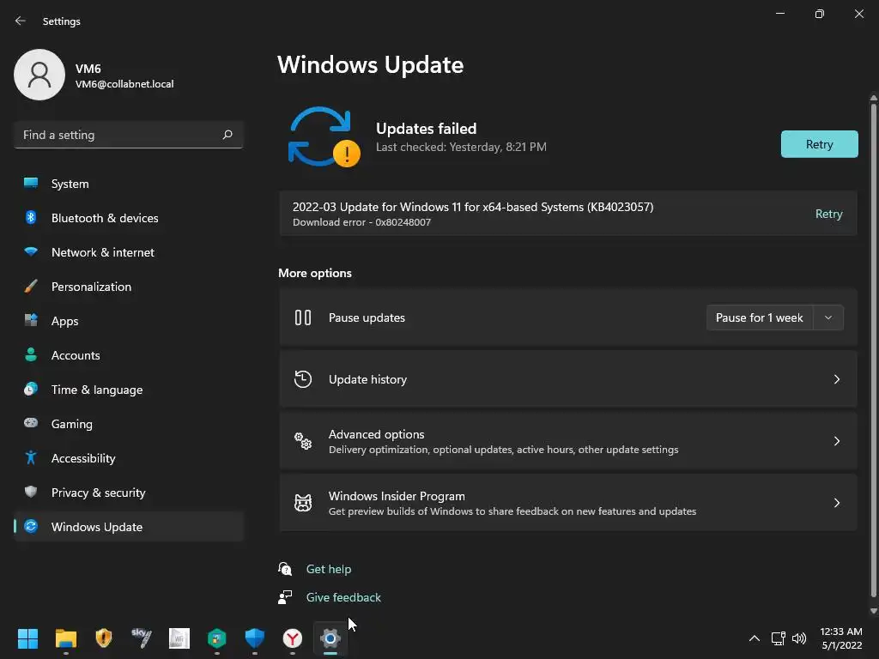Viewport: 879px width, 659px height.
Task: Focus the Find a setting search box
Action: [x=129, y=135]
